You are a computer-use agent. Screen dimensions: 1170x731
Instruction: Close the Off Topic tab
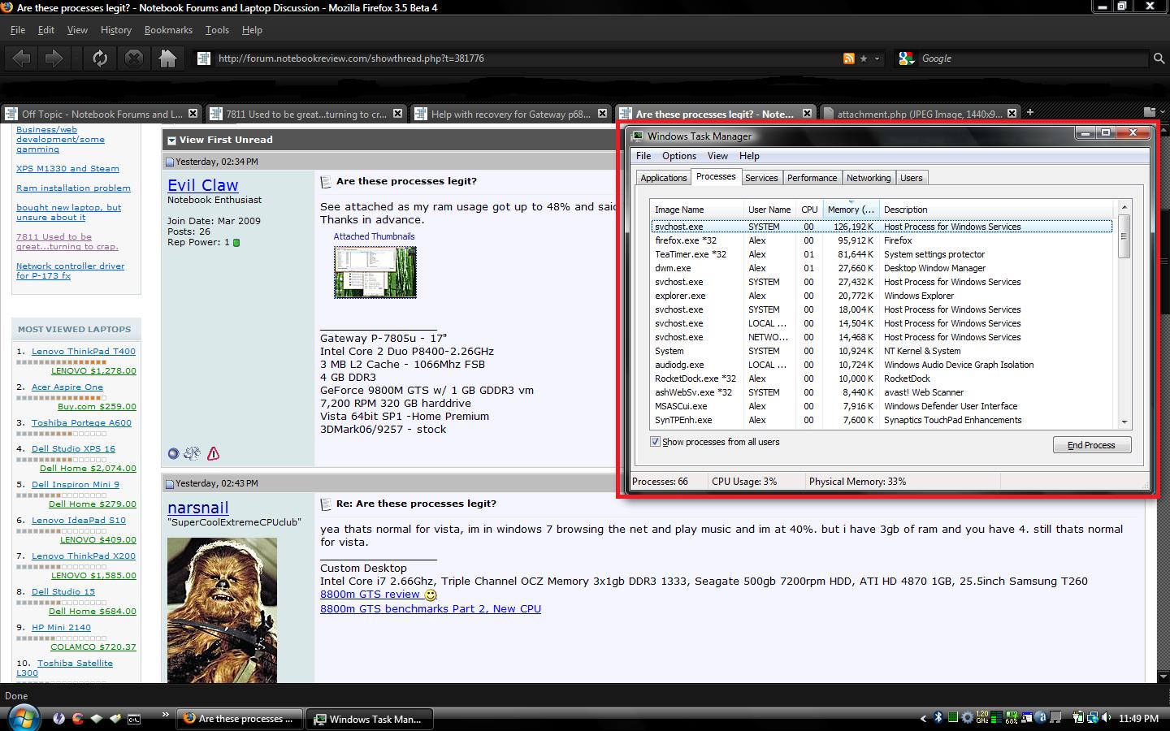193,114
